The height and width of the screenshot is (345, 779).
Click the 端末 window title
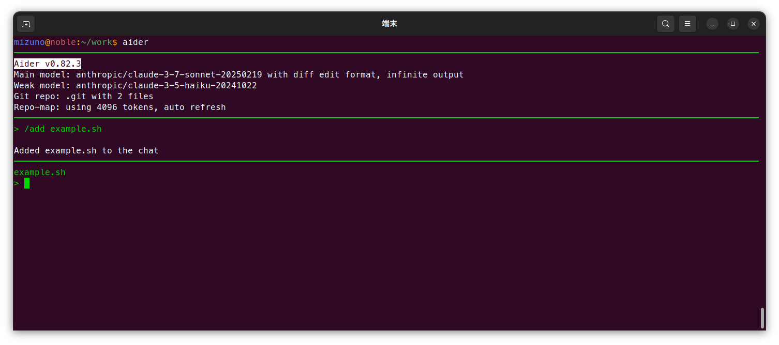pyautogui.click(x=389, y=24)
